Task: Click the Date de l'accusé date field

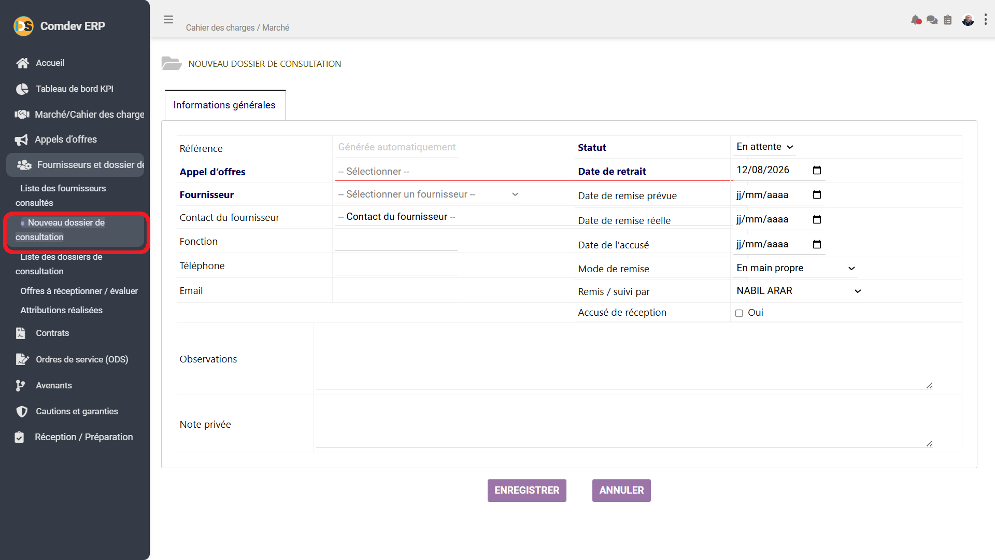Action: [x=779, y=244]
